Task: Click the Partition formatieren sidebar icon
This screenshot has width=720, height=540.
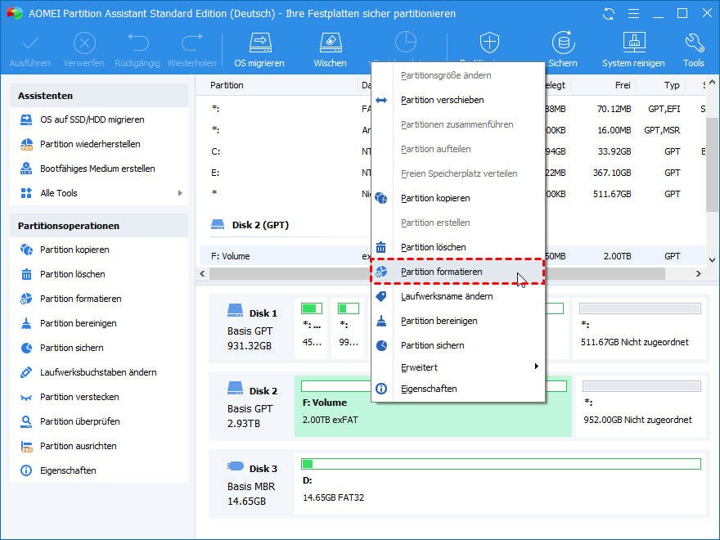Action: click(26, 299)
